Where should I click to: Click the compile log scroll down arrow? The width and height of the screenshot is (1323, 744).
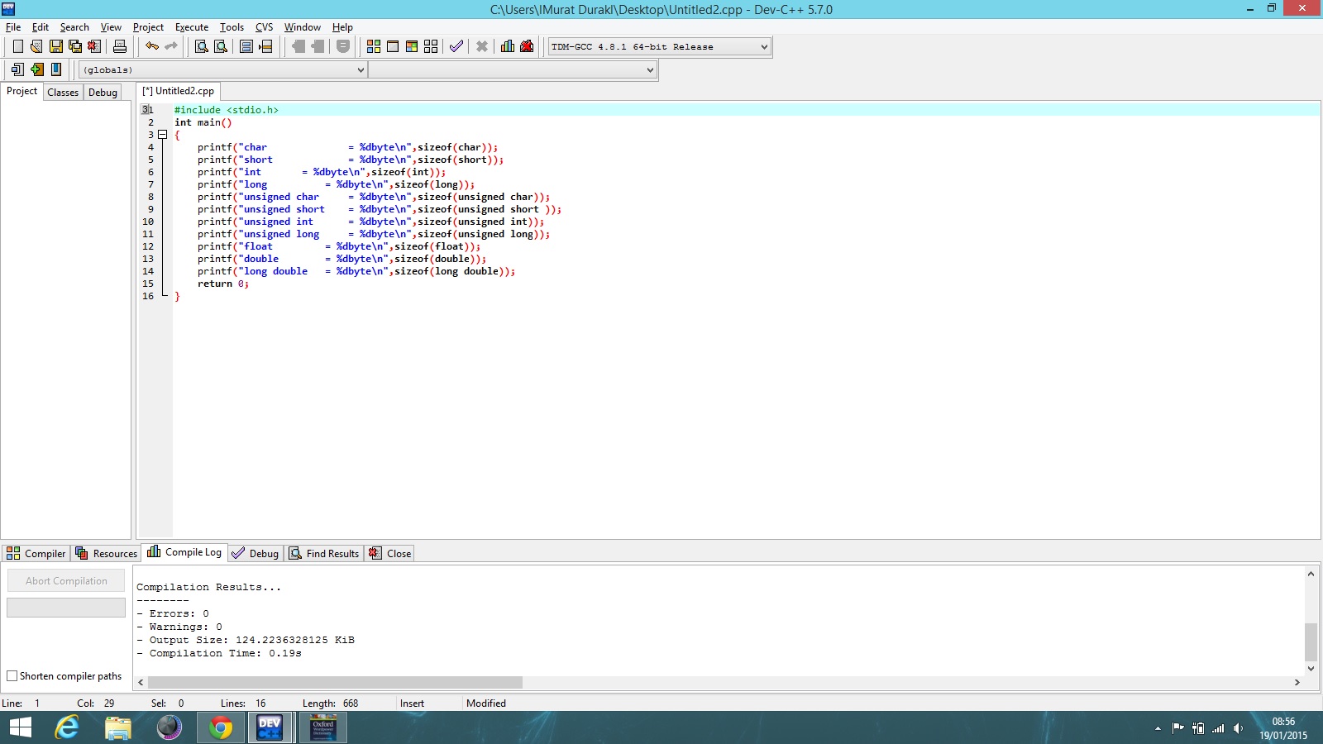[1311, 668]
